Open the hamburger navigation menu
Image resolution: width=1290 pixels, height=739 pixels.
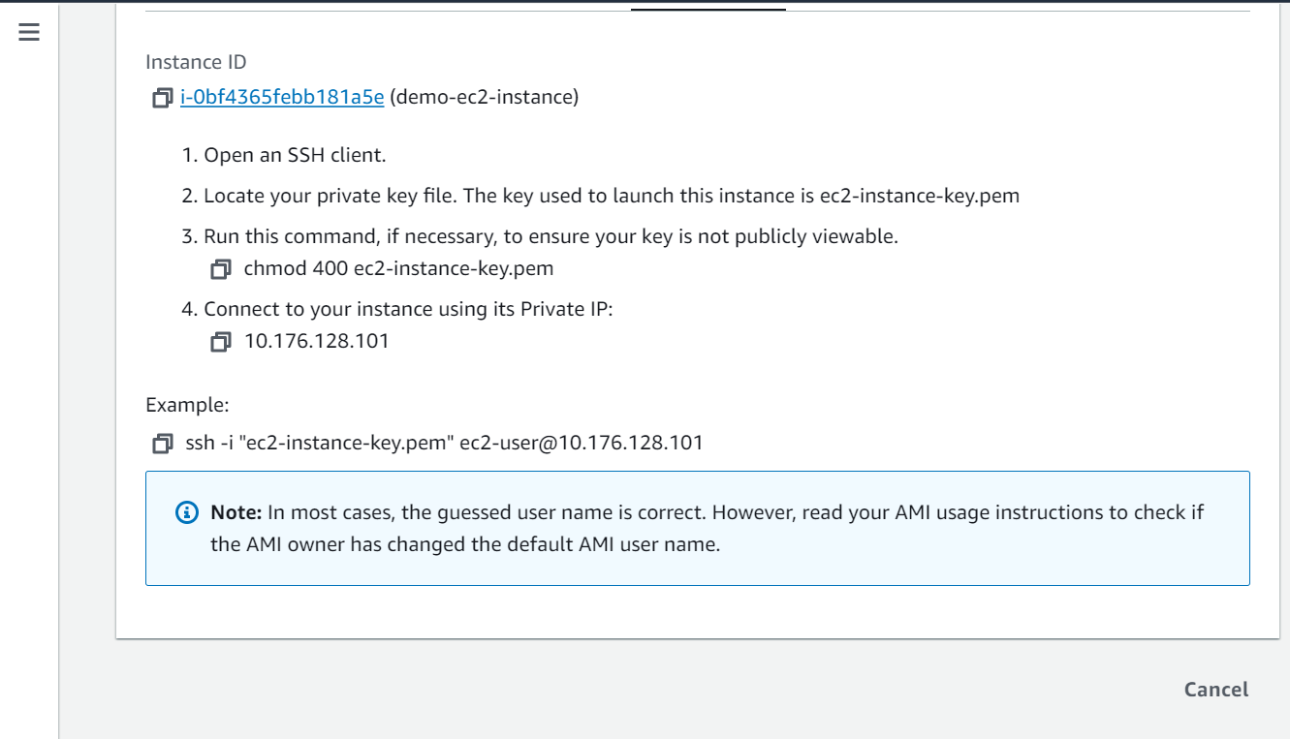29,32
